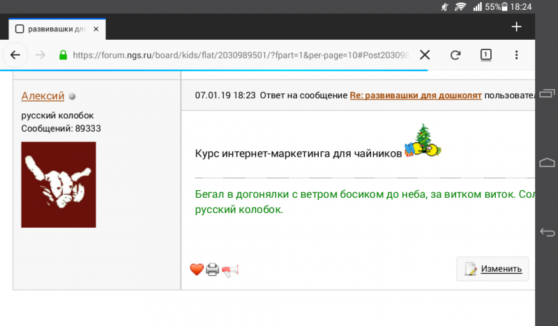Click the Изменить edit button
The image size is (558, 326).
[493, 269]
